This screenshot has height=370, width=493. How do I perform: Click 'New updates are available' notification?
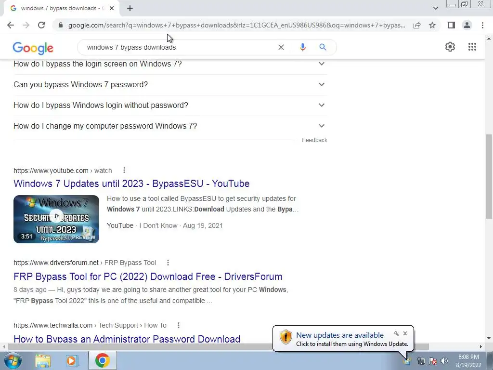coord(340,335)
